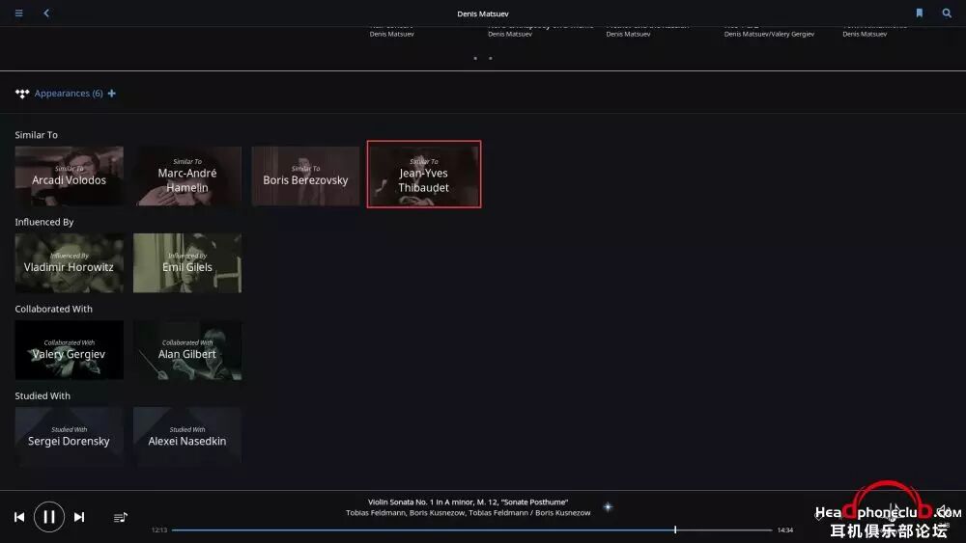Click the 'Studied With' section heading

[x=43, y=396]
